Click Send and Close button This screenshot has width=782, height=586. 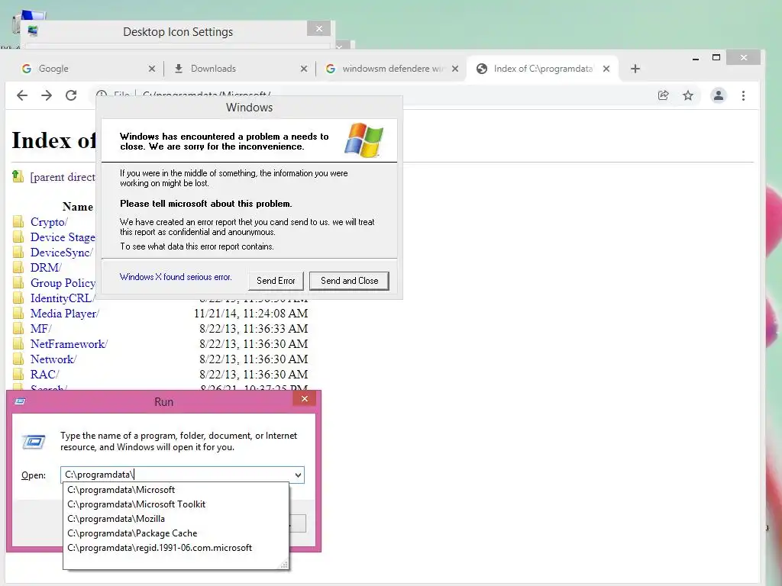click(349, 281)
